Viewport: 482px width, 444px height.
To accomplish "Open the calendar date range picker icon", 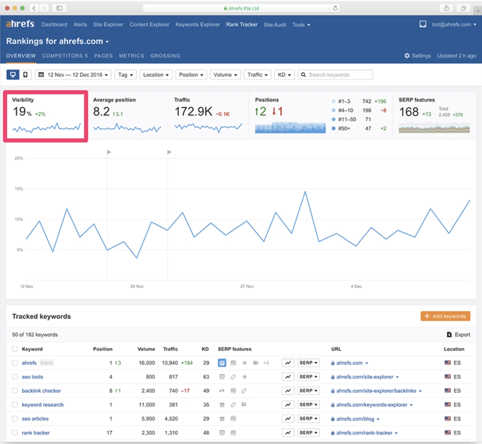I will click(x=41, y=74).
